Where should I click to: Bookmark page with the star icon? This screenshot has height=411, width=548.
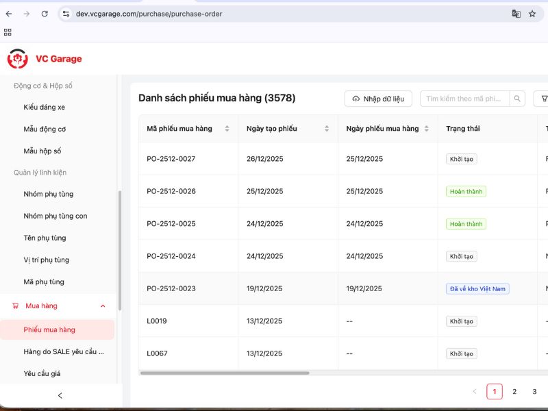pos(532,14)
